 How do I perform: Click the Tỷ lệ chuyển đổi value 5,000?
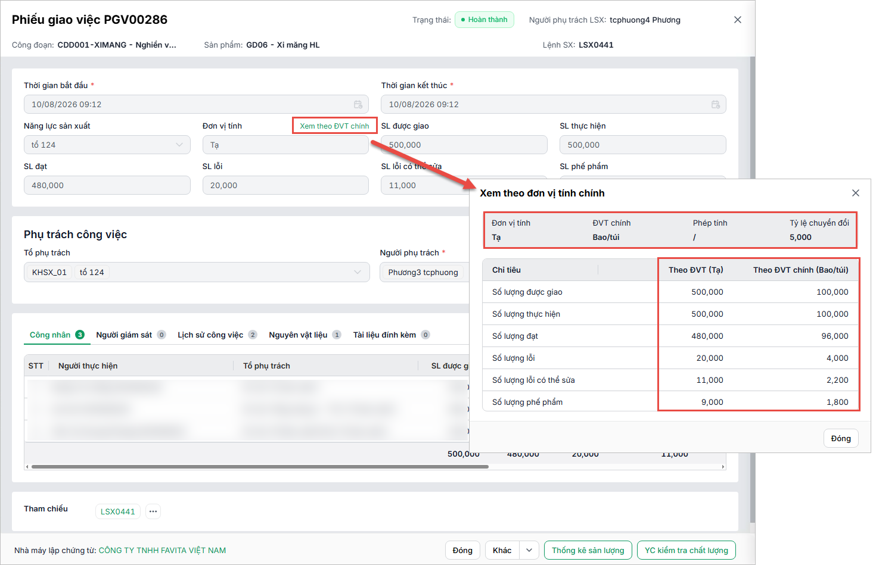point(800,237)
